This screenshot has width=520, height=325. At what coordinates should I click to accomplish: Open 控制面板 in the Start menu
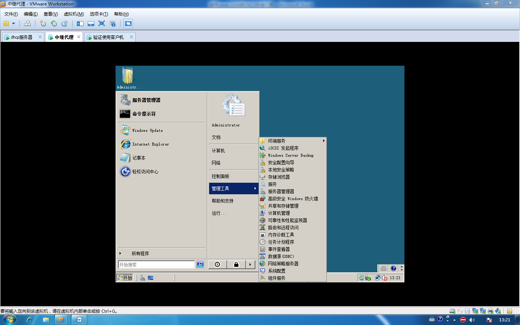(x=233, y=176)
